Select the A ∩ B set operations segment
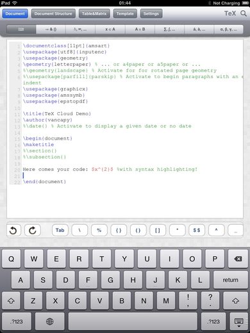This screenshot has height=333, width=250. (x=140, y=29)
